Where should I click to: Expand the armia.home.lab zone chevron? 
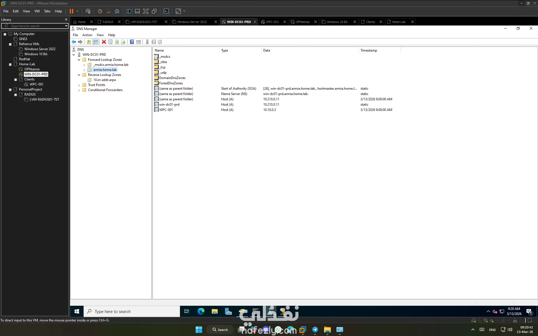84,70
